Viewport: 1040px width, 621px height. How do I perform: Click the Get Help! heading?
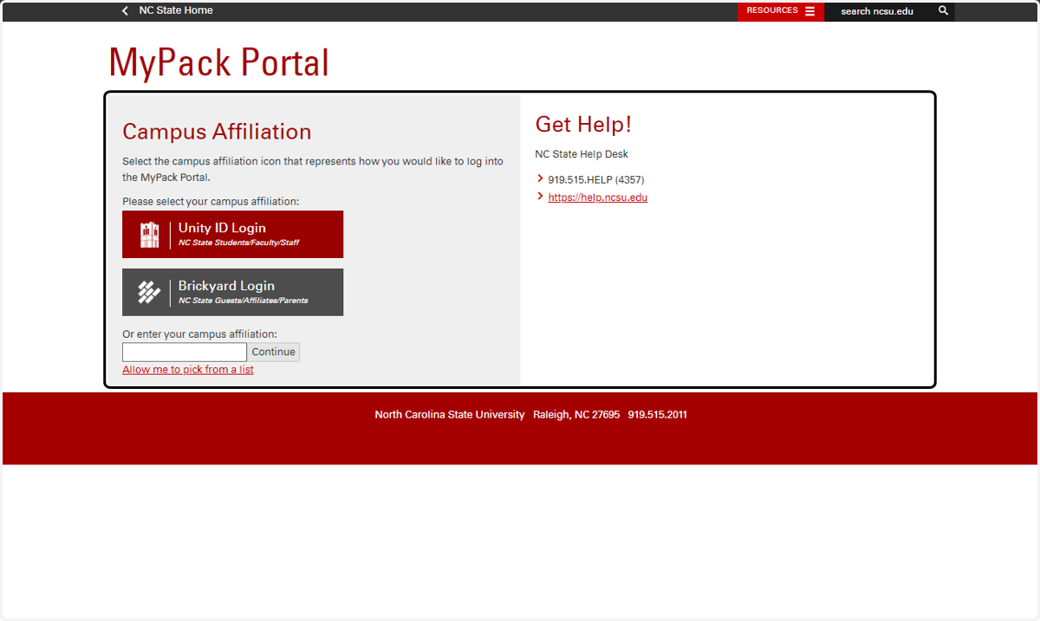pos(583,125)
